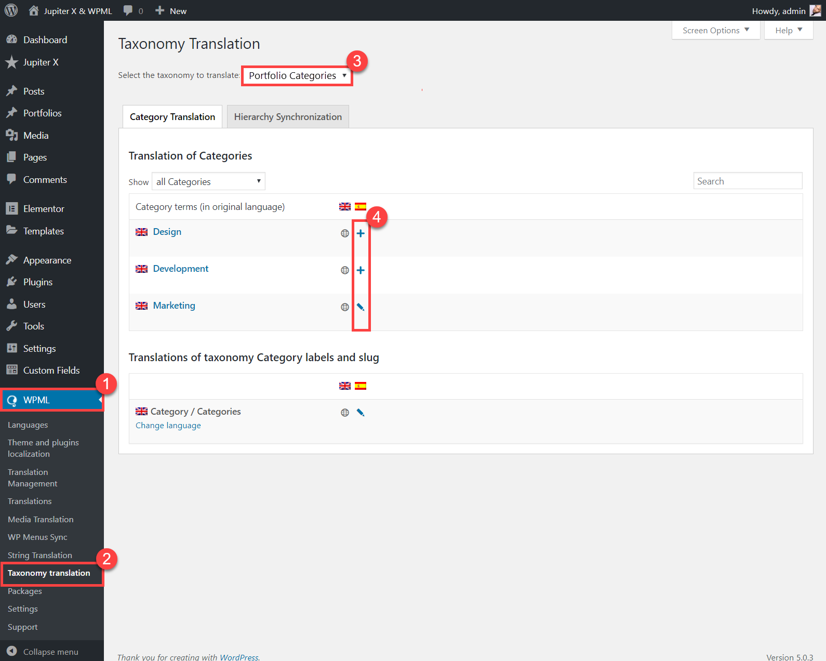Collapse the admin menu
826x661 pixels.
click(43, 652)
